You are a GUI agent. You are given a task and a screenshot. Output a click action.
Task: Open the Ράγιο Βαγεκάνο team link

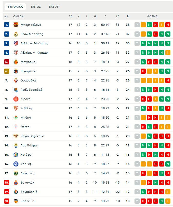pos(32,136)
